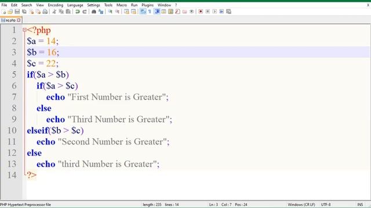Place cursor in 'First Number is Greater' string
Screen dimensions: 371x208
coord(117,97)
